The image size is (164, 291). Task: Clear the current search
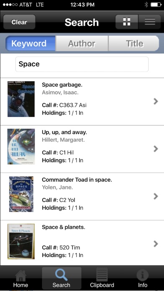click(x=19, y=22)
